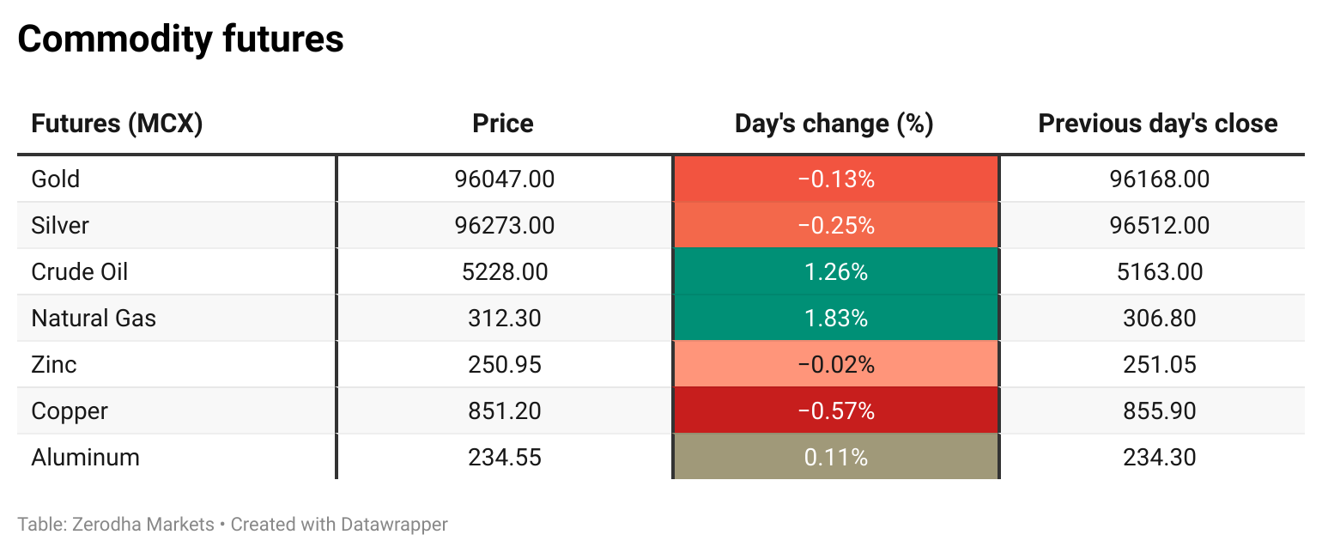
Task: Select the Copper price 851.20
Action: (x=505, y=411)
